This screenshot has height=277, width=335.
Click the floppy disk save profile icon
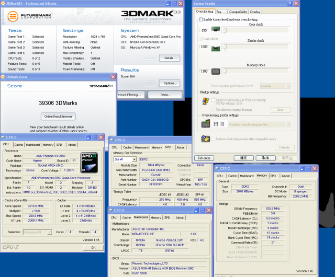pos(216,124)
